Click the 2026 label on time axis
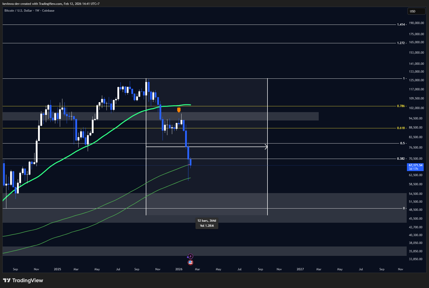Viewport: 429px width, 288px height. (179, 269)
